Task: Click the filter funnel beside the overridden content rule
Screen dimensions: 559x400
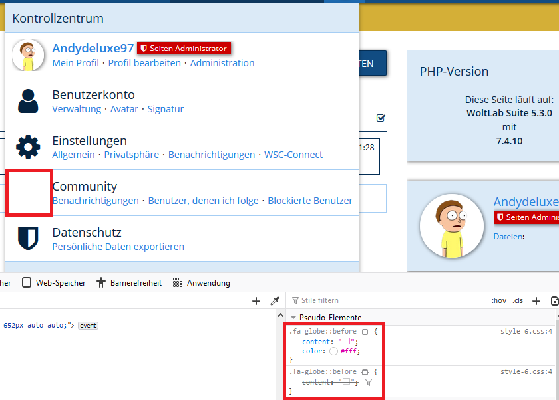Action: tap(368, 382)
